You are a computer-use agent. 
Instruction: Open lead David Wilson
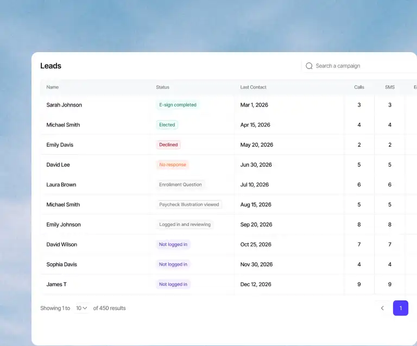[x=62, y=244]
